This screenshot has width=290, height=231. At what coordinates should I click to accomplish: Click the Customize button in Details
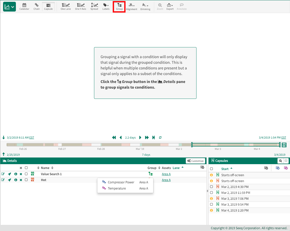coord(195,161)
